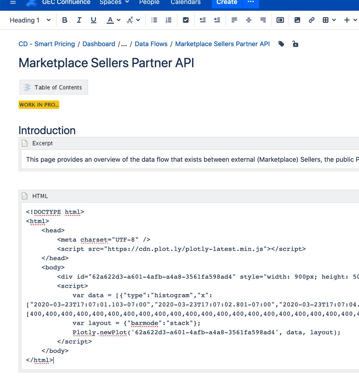This screenshot has height=385, width=359.
Task: Open the more formatting options dropdown
Action: (x=133, y=20)
